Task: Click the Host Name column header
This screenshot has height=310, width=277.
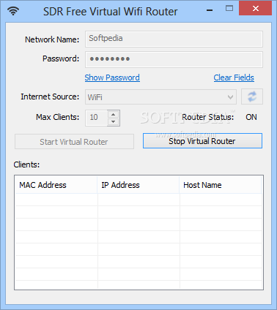Action: [221, 185]
